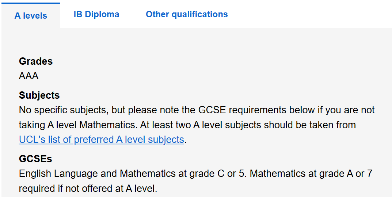Screen dimensions: 392x197
Task: Click the word "Mathematics" before "at grade C"
Action: (148, 174)
